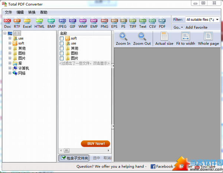Click the lower panel splitter arrow

pyautogui.click(x=113, y=126)
